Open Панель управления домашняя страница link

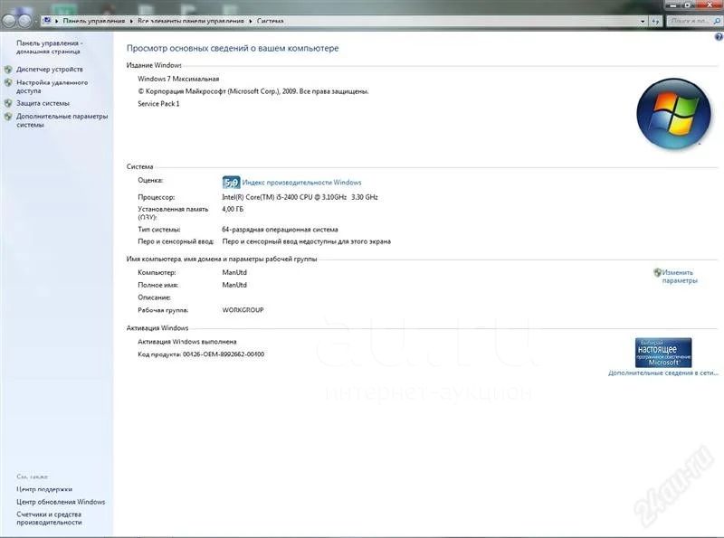(x=50, y=47)
